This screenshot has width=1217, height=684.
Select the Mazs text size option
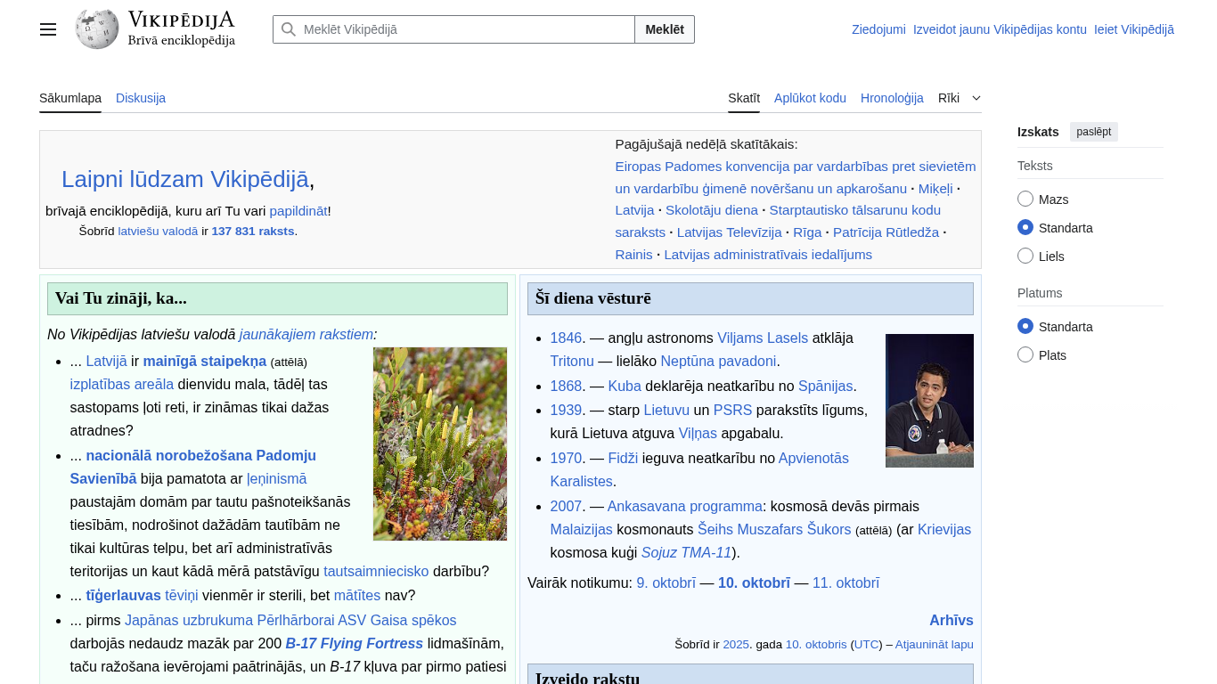coord(1025,199)
